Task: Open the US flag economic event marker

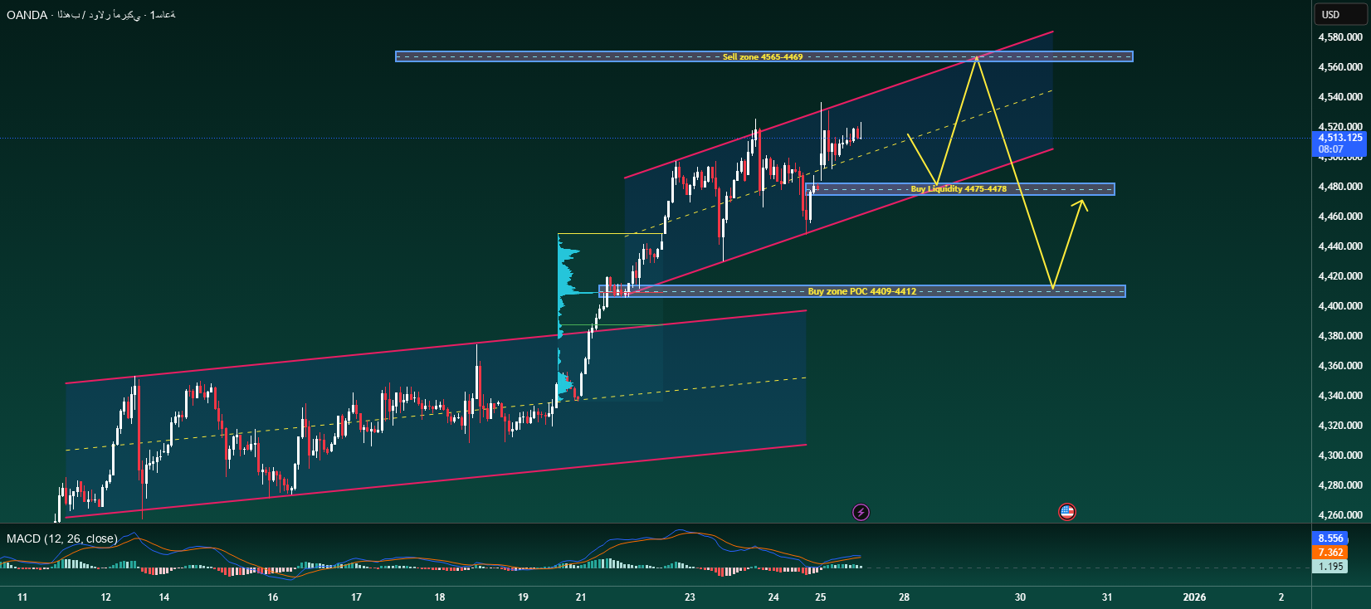Action: [x=1067, y=512]
